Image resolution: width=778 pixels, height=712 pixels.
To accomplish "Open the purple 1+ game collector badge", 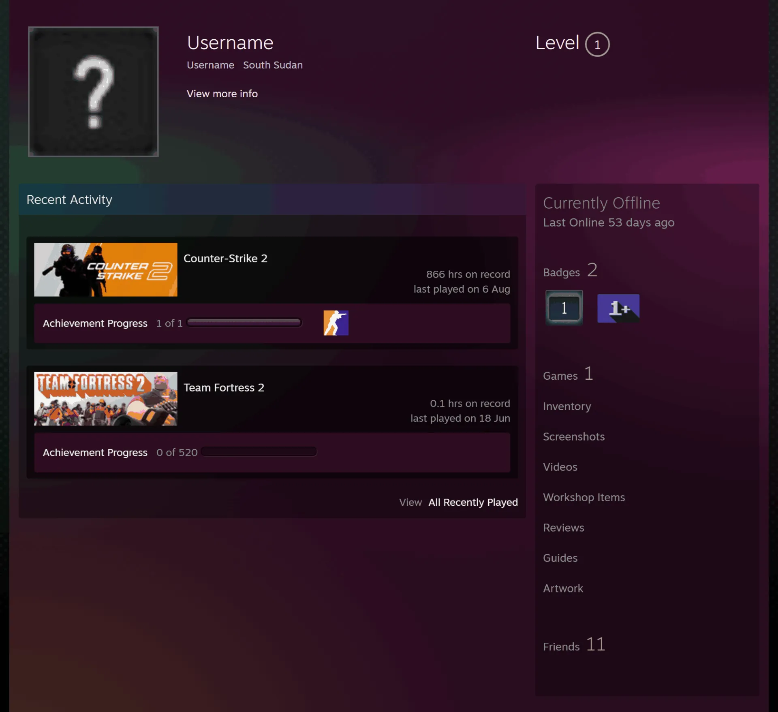I will click(618, 308).
